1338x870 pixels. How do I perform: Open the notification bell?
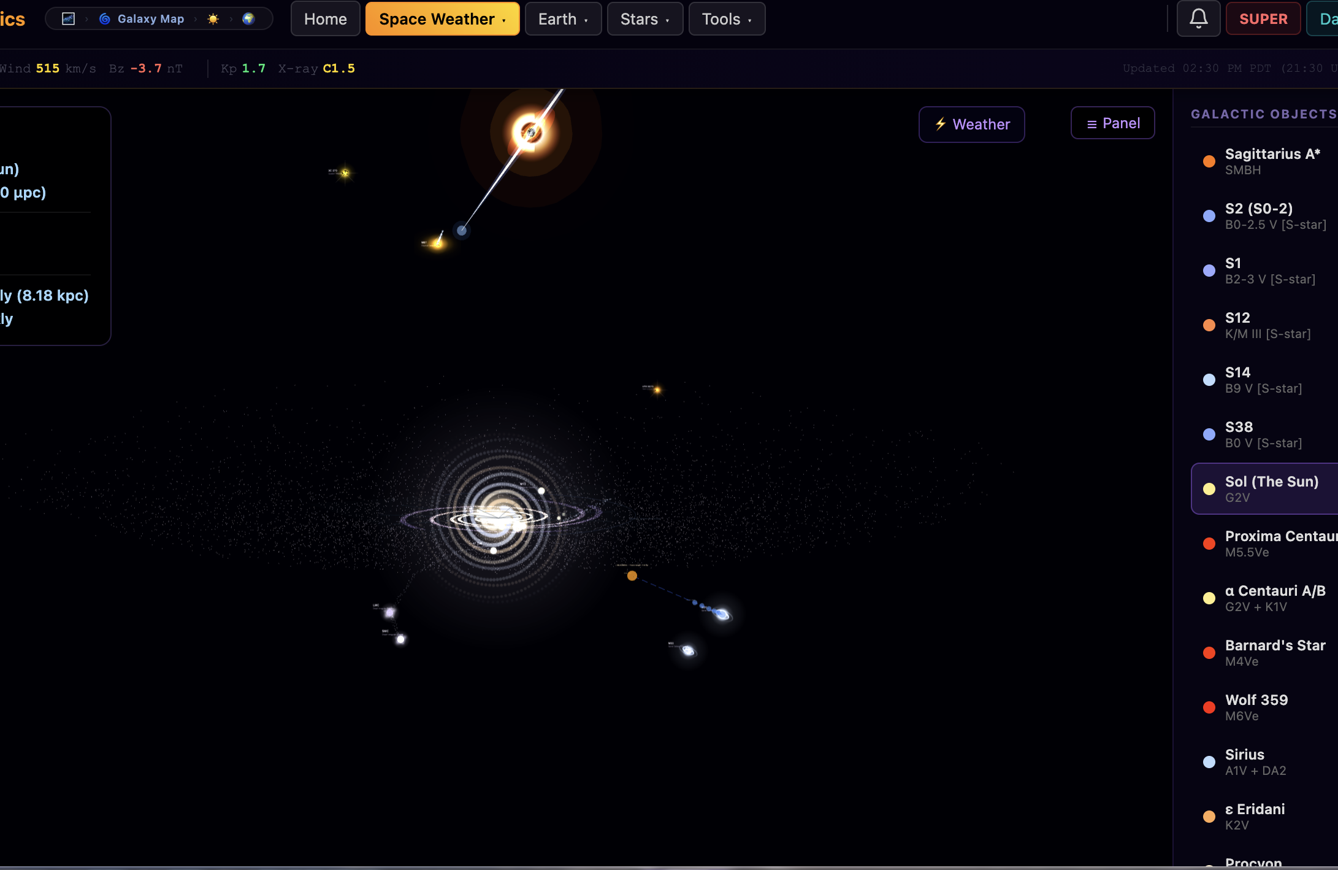coord(1198,18)
